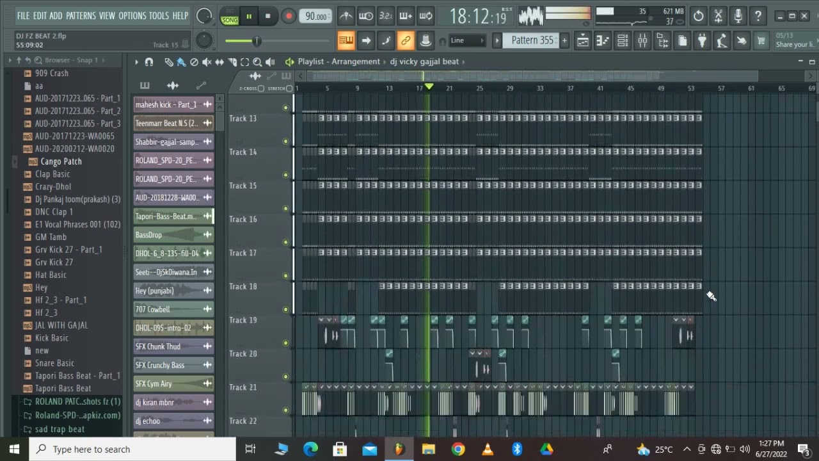Select the slice tool in playlist
819x461 pixels.
[232, 62]
